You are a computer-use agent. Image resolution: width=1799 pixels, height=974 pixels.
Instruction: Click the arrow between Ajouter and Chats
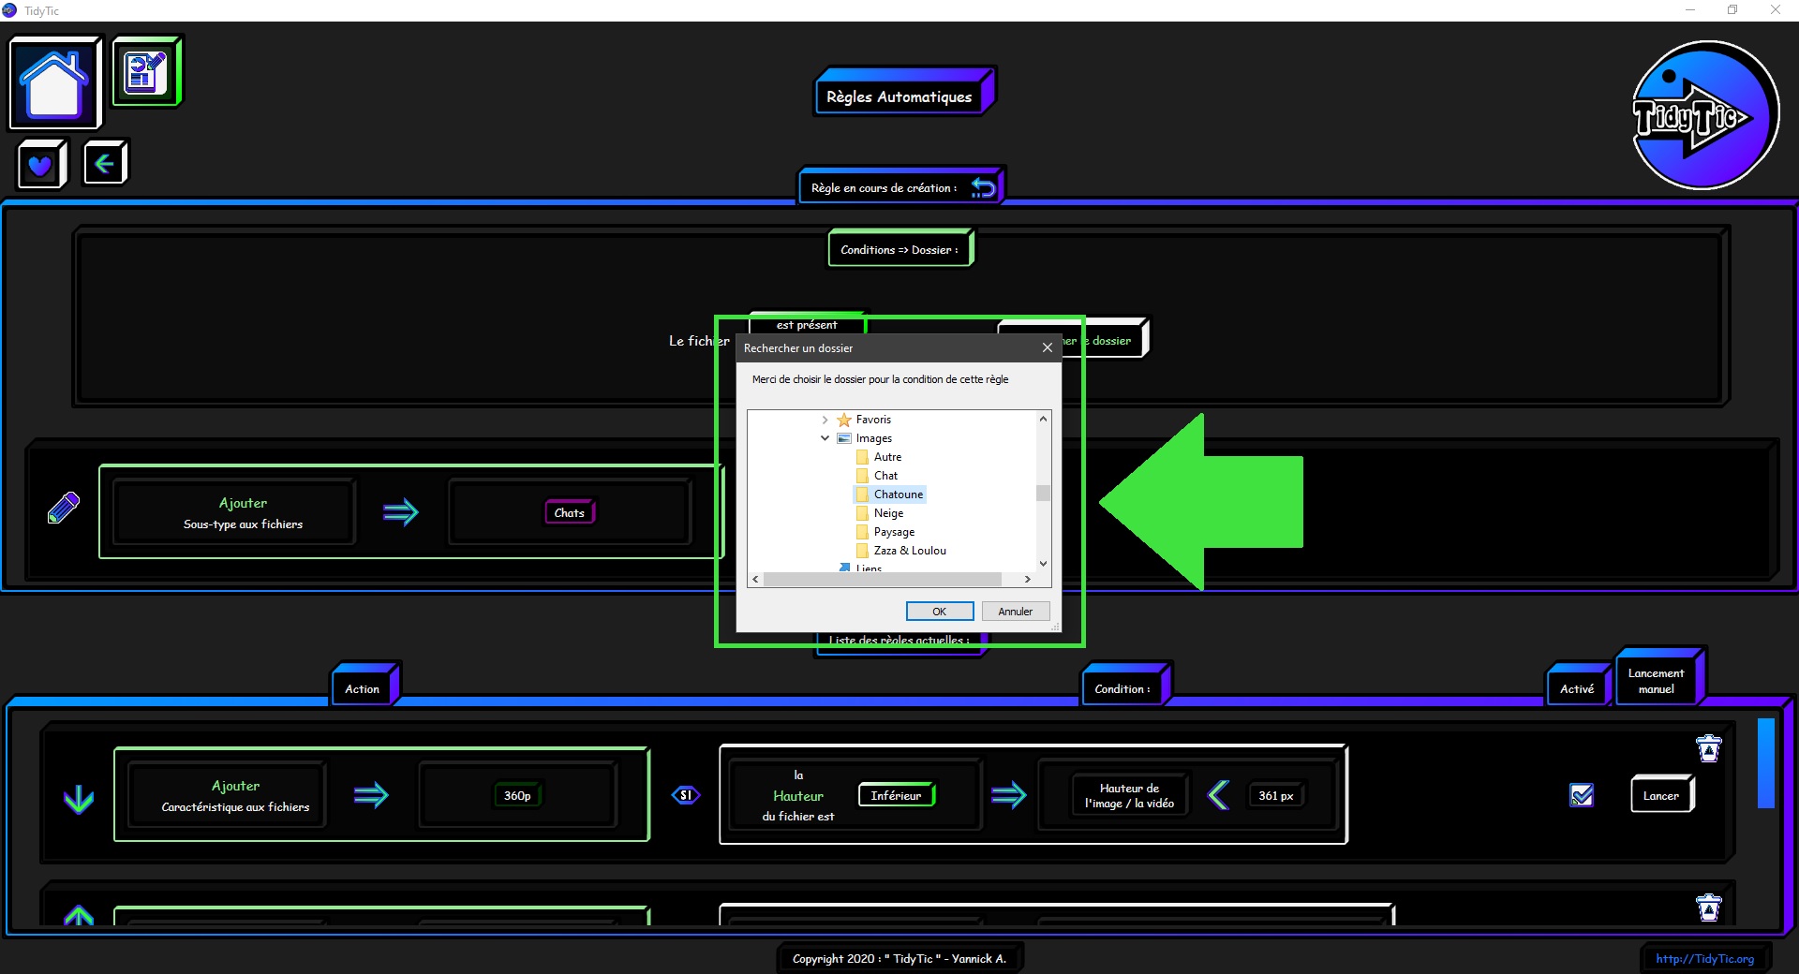(400, 512)
